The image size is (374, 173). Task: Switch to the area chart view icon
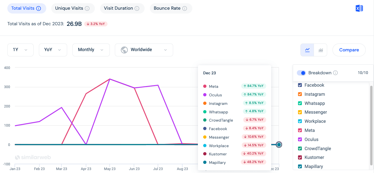point(320,50)
